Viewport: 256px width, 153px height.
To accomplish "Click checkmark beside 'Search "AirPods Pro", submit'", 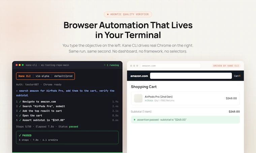I will point(20,106).
